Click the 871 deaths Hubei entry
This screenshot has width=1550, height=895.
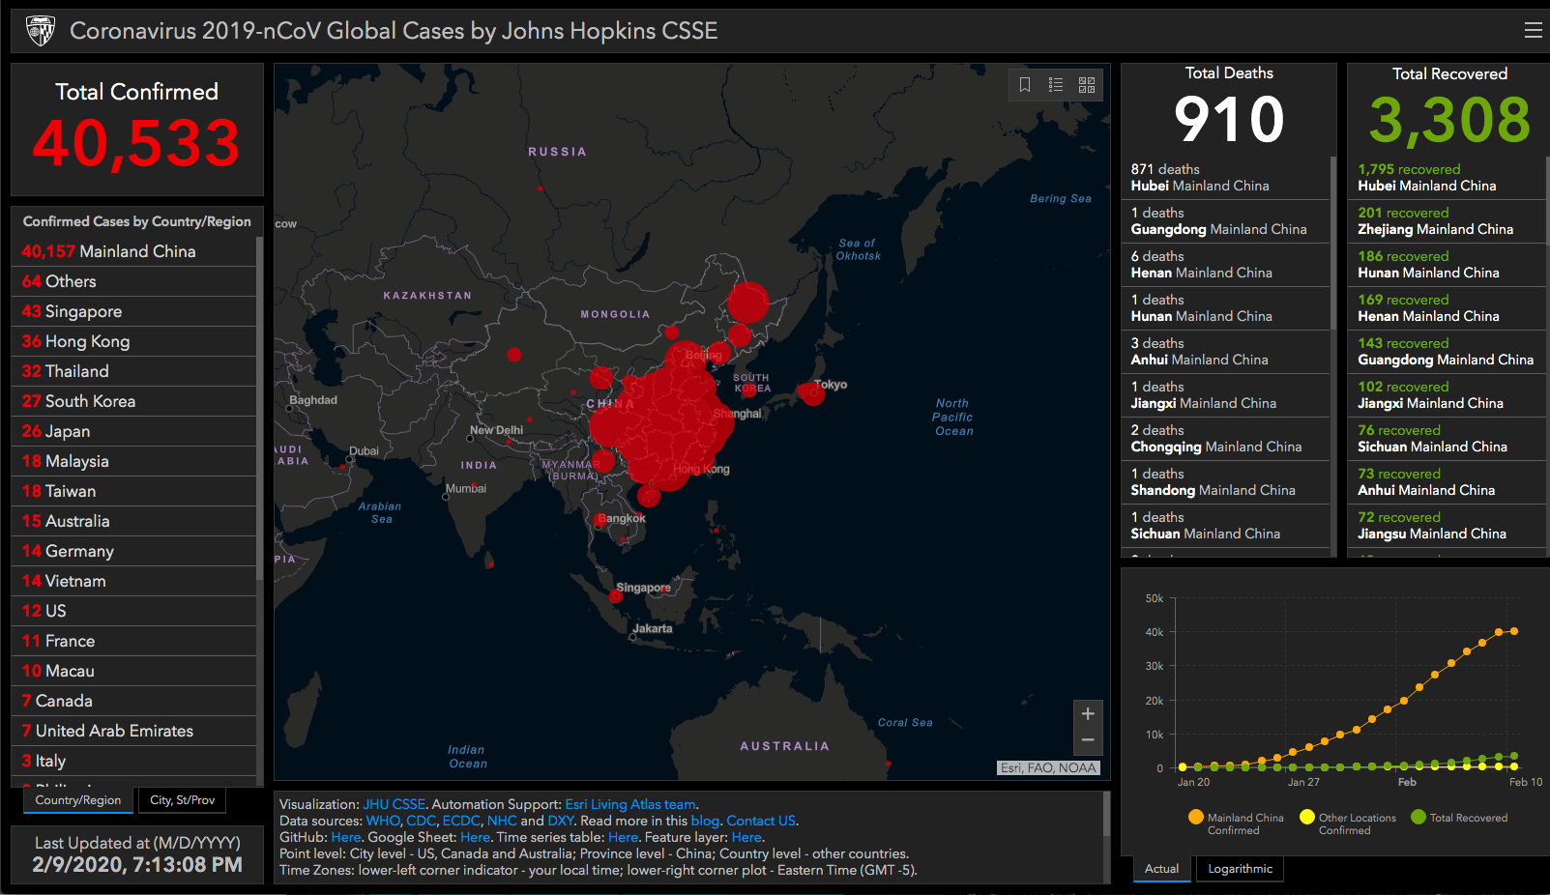click(1226, 178)
